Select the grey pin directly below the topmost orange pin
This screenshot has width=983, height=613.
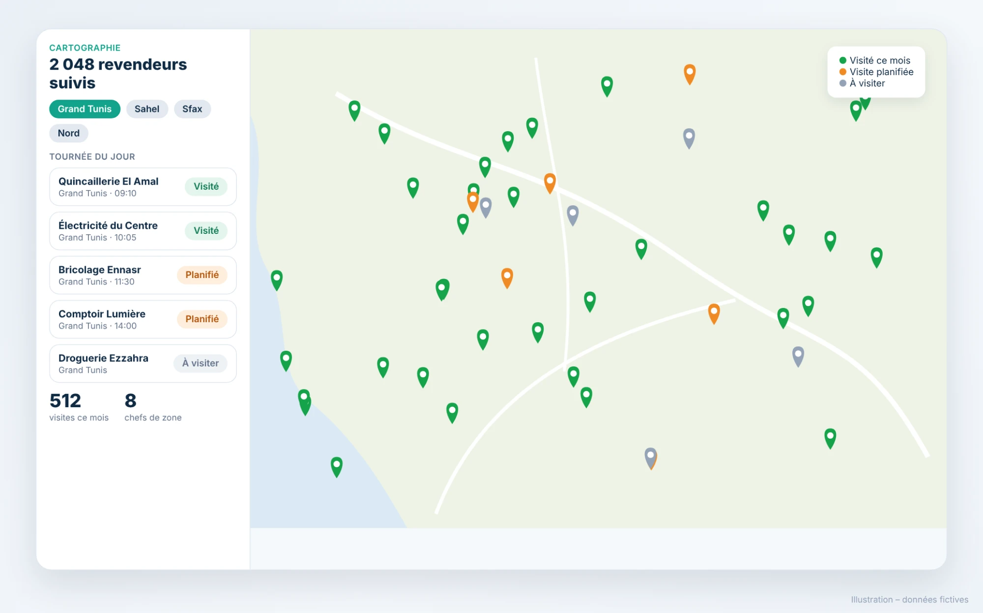[x=689, y=138]
